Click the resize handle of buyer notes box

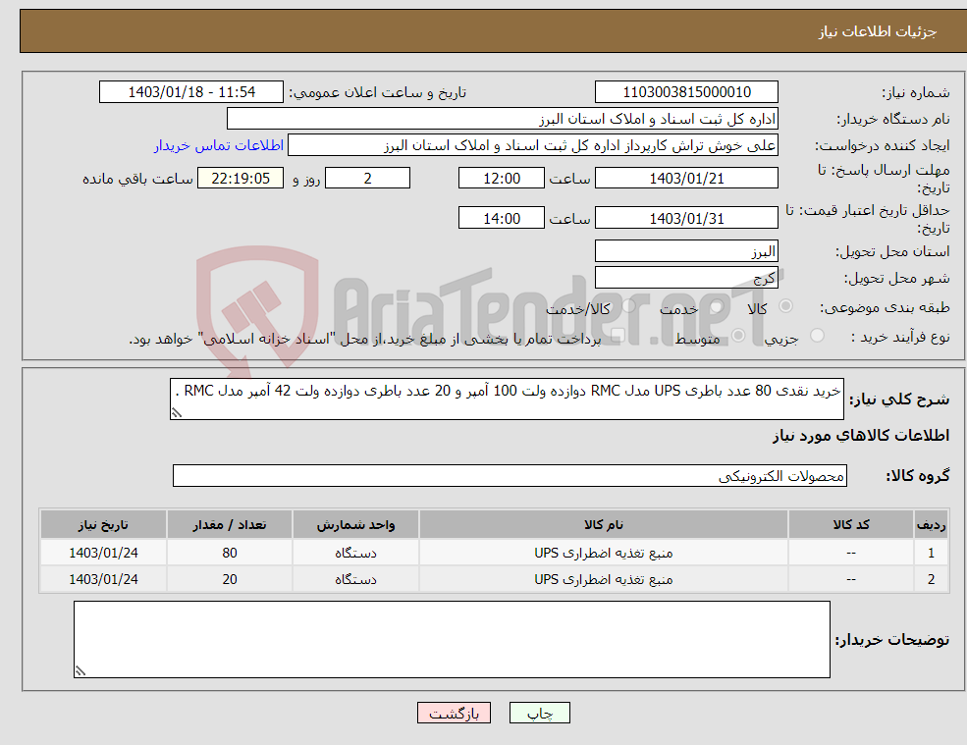pyautogui.click(x=81, y=671)
